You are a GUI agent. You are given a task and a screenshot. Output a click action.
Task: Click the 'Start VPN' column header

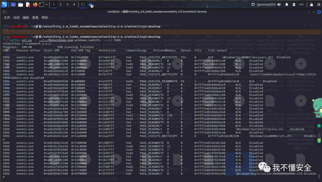point(52,50)
